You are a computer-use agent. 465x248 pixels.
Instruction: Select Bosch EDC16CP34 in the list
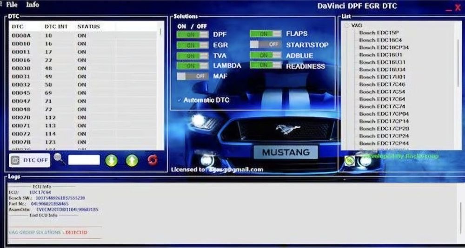click(384, 47)
